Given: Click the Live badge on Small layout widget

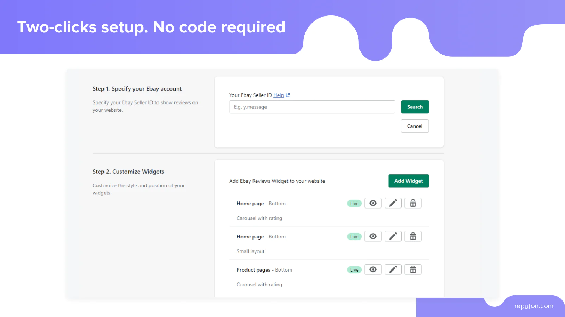Looking at the screenshot, I should coord(354,237).
